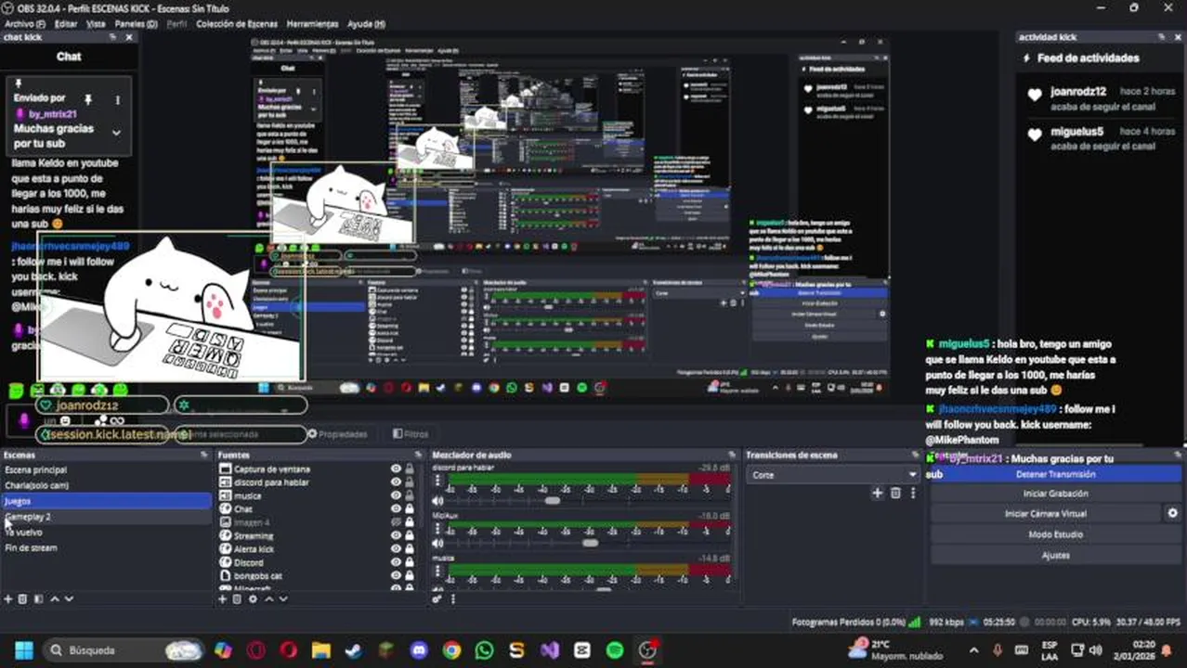Screen dimensions: 1187x668
Task: Enable Modo Estudio
Action: tap(1055, 534)
